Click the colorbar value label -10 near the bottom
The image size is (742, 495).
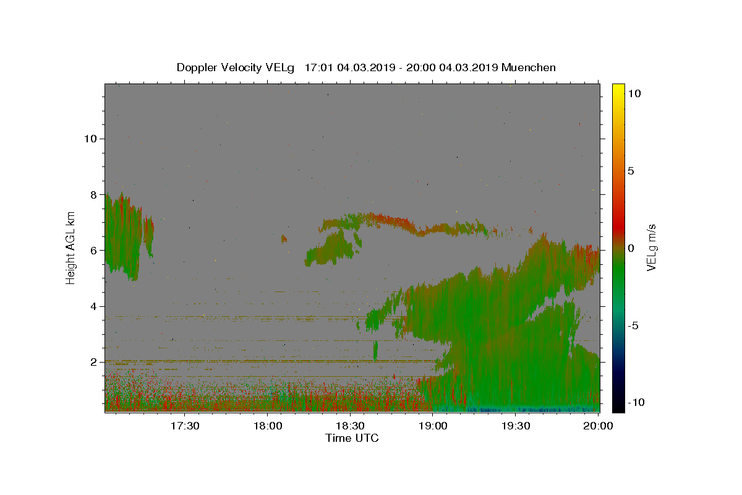(x=636, y=402)
